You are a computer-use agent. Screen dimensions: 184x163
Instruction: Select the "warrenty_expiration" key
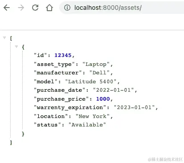[x=70, y=107]
